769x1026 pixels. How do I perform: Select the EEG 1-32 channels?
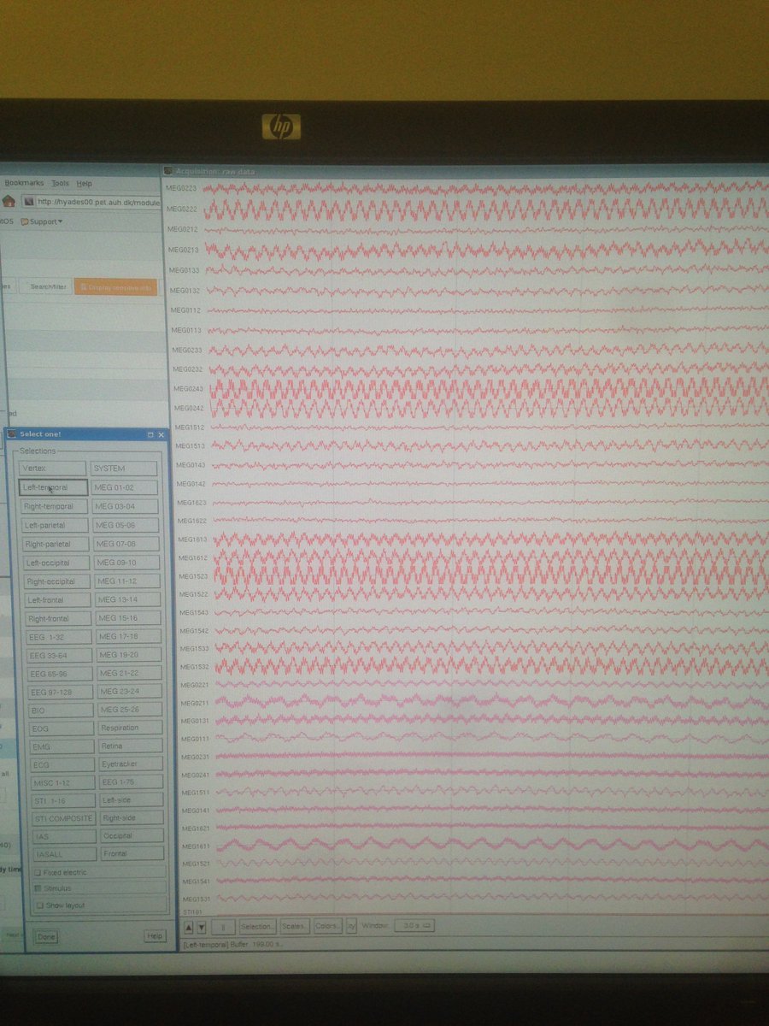[59, 637]
